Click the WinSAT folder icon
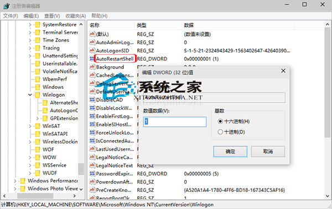The width and height of the screenshot is (332, 209). (x=38, y=126)
